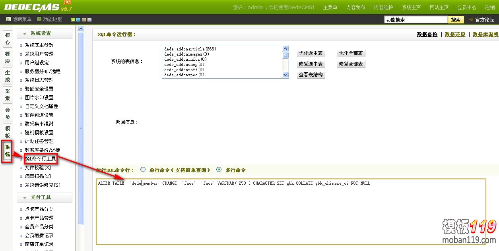Open 文件校验[S] in sidebar
Image resolution: width=499 pixels, height=251 pixels.
pos(38,168)
